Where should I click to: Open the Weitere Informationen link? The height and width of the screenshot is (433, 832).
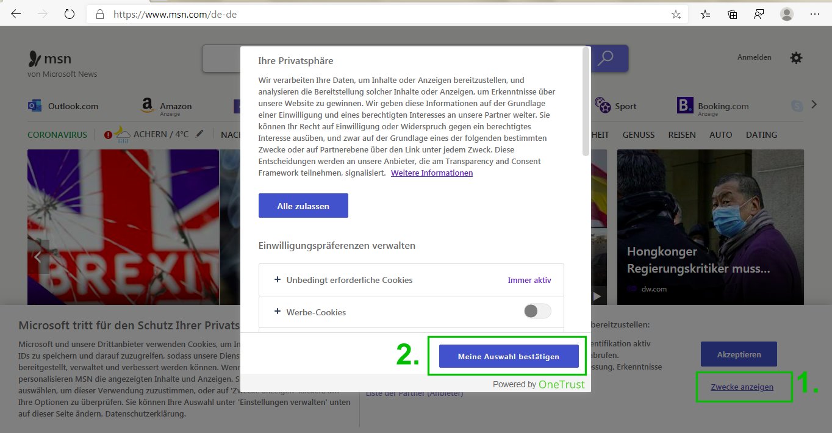pyautogui.click(x=431, y=173)
